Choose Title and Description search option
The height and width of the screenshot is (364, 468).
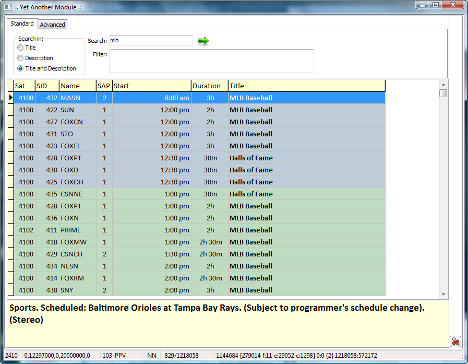[x=20, y=68]
